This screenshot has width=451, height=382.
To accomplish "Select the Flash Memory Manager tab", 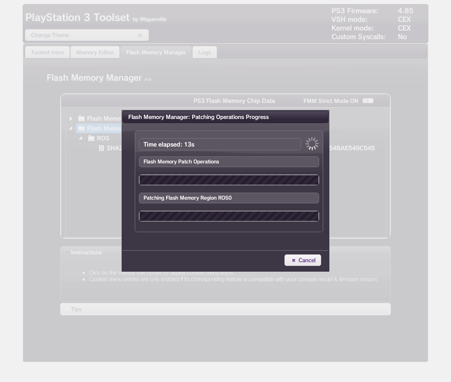I will pyautogui.click(x=156, y=52).
